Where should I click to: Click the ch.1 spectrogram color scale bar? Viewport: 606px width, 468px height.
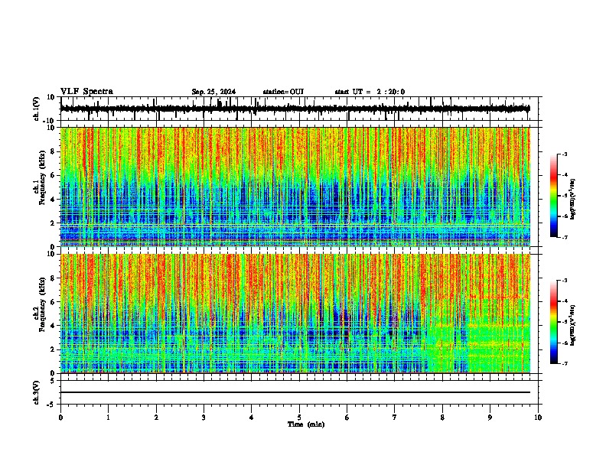[553, 196]
